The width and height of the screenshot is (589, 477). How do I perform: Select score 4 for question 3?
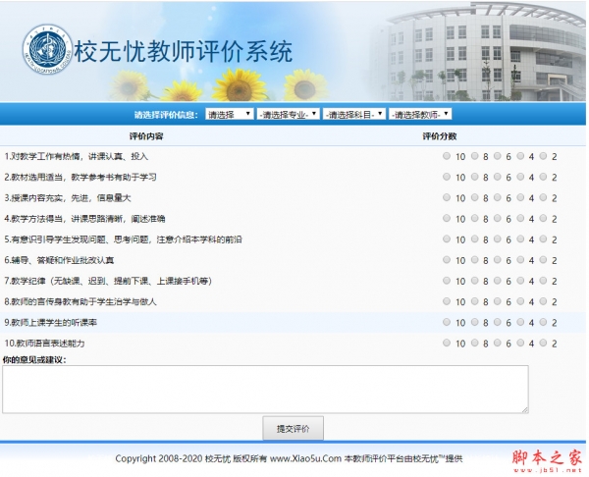520,197
